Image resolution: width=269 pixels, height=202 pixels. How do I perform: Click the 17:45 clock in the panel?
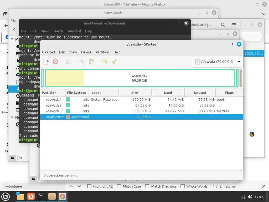(x=259, y=197)
